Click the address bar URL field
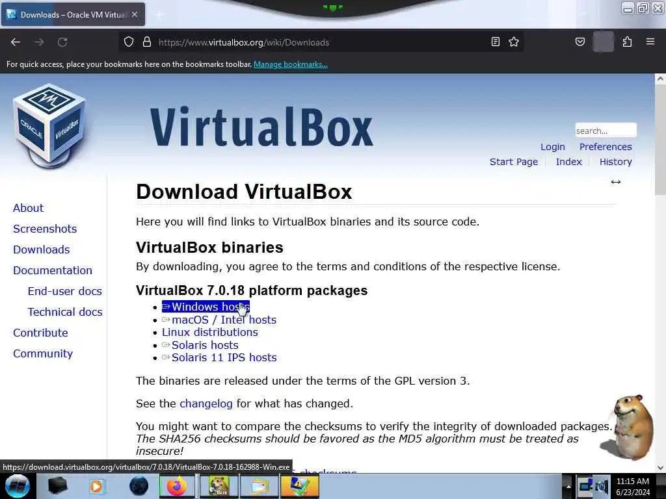The height and width of the screenshot is (499, 666). click(323, 42)
